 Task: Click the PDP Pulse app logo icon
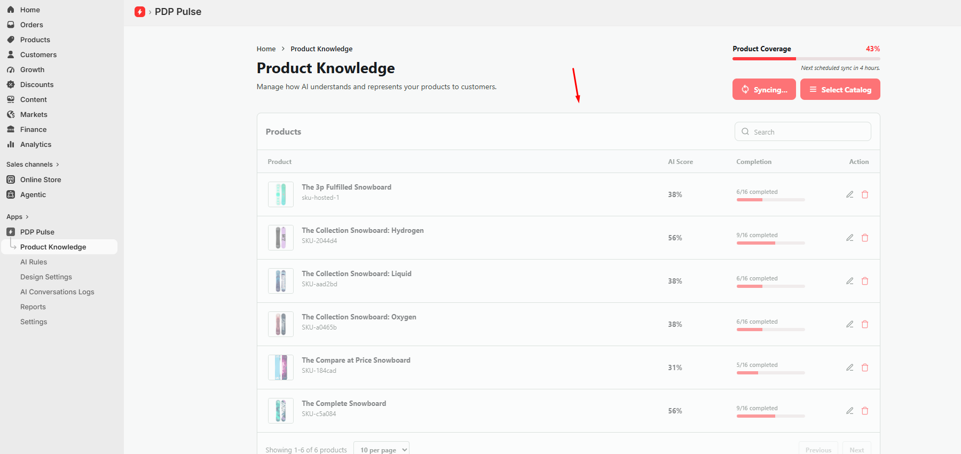coord(140,12)
